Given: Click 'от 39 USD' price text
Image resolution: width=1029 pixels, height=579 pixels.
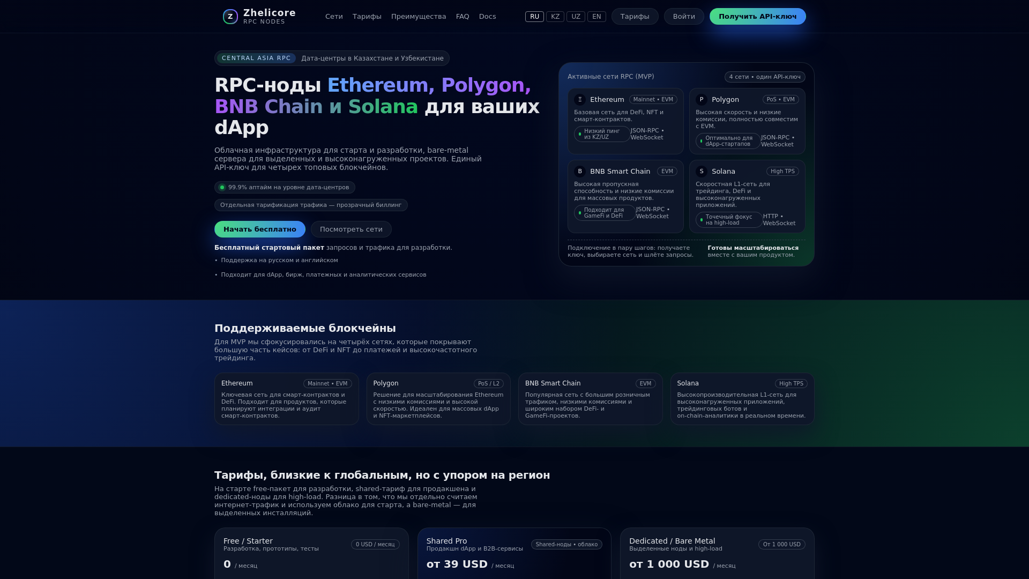Looking at the screenshot, I should (457, 564).
